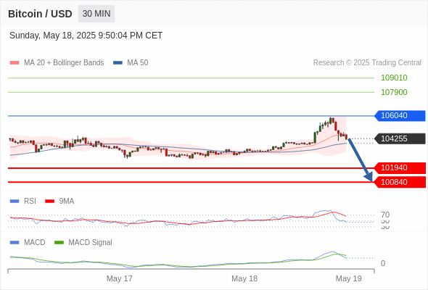Open the Research Trading Central copyright text

click(367, 63)
